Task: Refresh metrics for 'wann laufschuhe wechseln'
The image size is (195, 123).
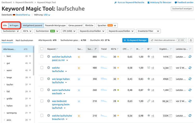Action: [x=190, y=90]
